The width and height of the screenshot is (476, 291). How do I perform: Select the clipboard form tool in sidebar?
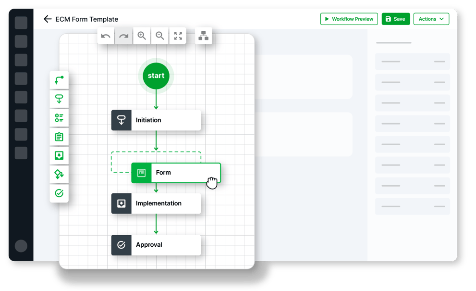point(59,136)
